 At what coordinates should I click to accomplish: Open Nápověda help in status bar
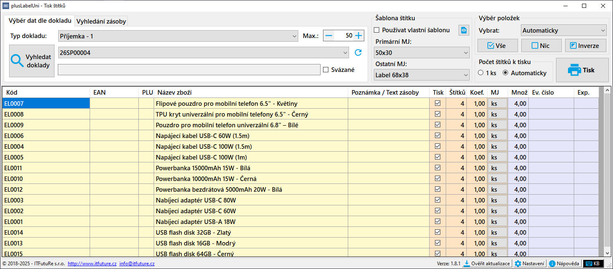pos(564,264)
